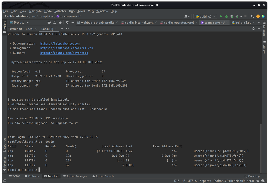Open the Event Log

(x=252, y=176)
